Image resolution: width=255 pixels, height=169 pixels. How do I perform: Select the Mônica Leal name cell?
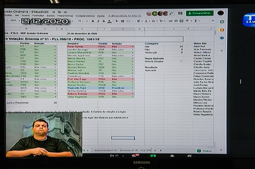tap(83, 70)
